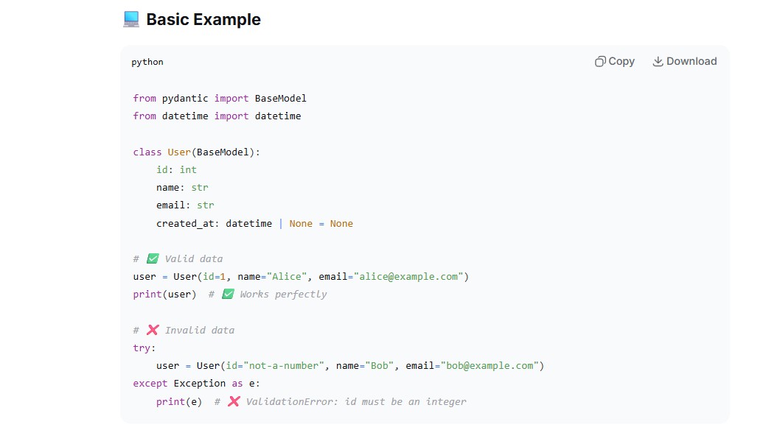Click red X before Invalid data comment

153,330
